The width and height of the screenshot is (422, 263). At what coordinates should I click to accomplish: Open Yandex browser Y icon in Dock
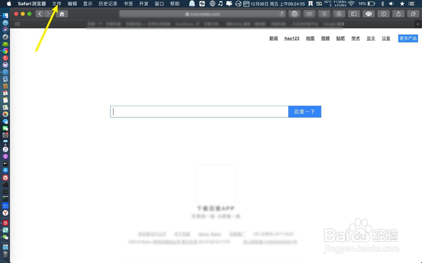[x=5, y=213]
